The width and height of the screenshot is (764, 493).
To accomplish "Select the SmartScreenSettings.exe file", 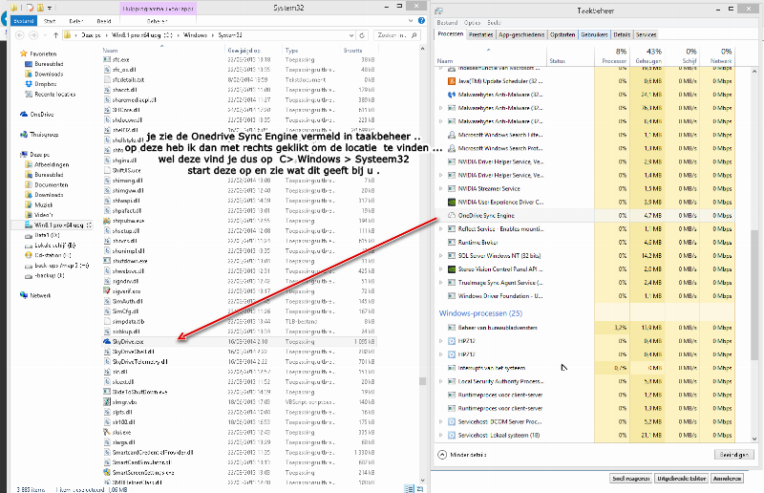I will (x=239, y=473).
